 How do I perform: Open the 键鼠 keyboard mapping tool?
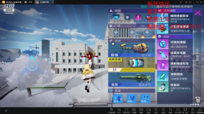141,111
